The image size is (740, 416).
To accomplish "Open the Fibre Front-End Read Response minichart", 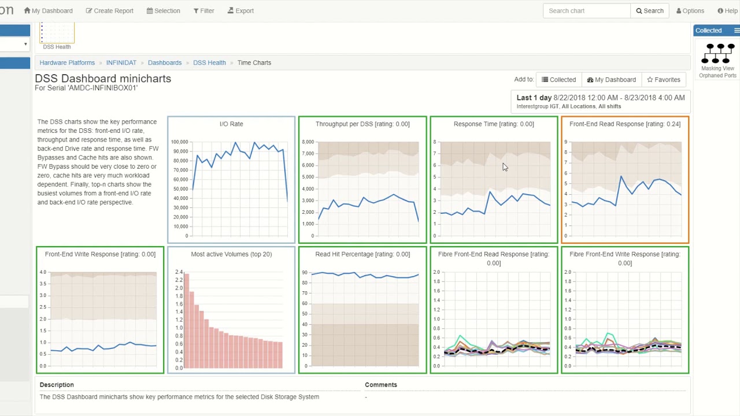I will coord(494,310).
